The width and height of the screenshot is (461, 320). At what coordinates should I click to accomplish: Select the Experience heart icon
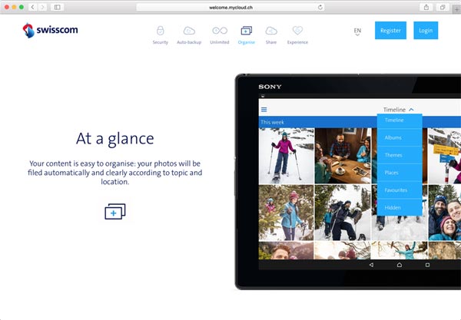click(x=297, y=31)
